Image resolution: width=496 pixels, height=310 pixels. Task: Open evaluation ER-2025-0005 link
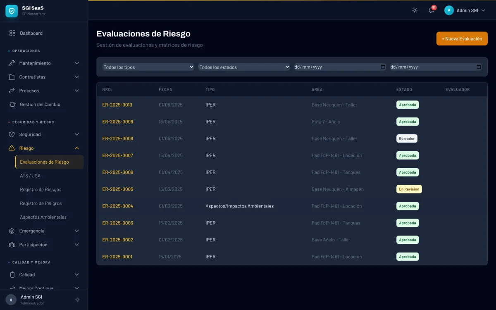tap(118, 189)
